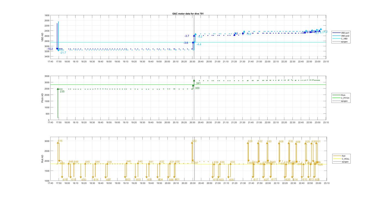Click the '-621' roll data label

tap(266, 179)
